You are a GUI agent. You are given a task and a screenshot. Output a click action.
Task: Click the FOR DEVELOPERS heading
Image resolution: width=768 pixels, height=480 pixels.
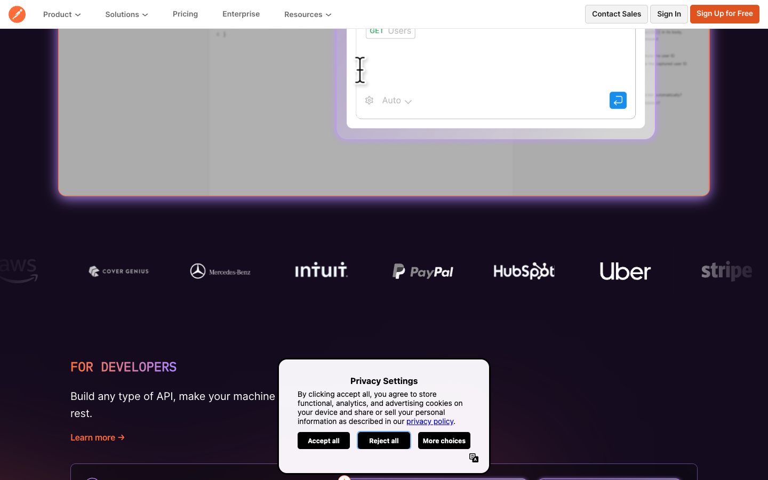(x=124, y=367)
